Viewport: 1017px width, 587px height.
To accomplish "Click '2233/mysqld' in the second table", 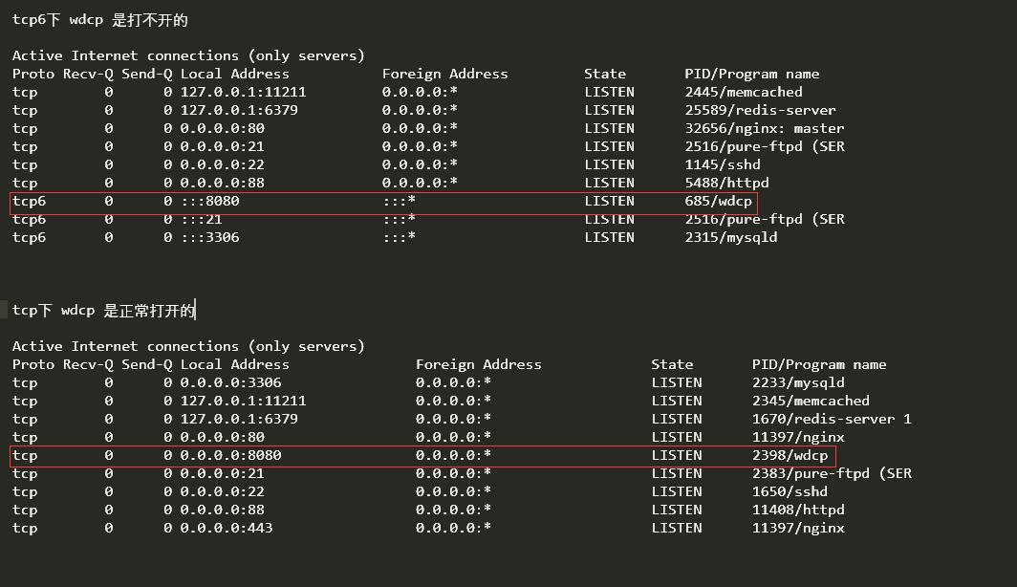I will (798, 383).
